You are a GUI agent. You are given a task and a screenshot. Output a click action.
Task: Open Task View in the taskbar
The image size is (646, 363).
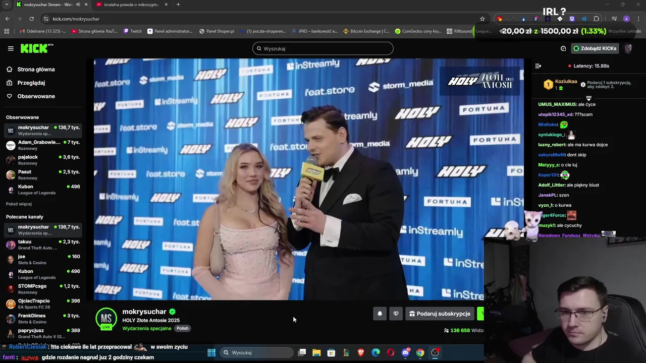tap(302, 352)
